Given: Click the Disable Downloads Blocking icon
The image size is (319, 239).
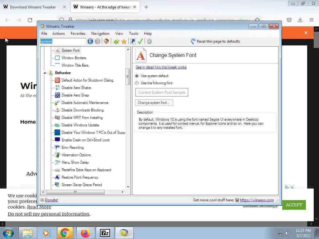Looking at the screenshot, I should [57, 110].
